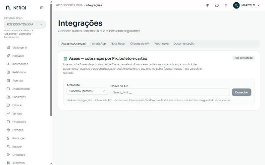Expand the MARCELO user menu chevron
The height and width of the screenshot is (165, 265).
[x=258, y=5]
